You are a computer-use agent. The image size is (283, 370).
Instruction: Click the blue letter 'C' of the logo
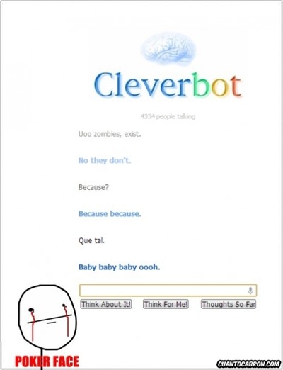[104, 85]
